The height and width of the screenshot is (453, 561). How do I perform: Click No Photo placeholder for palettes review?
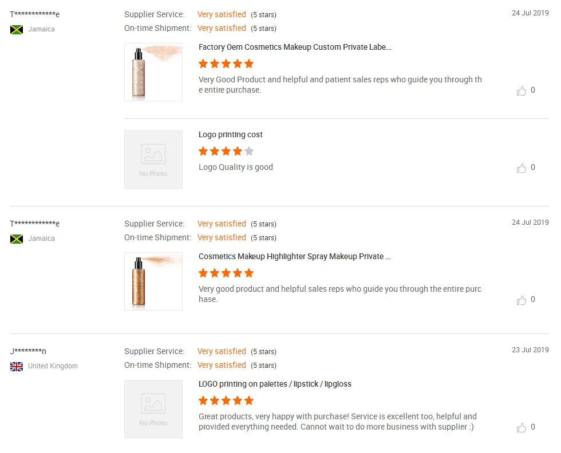153,409
